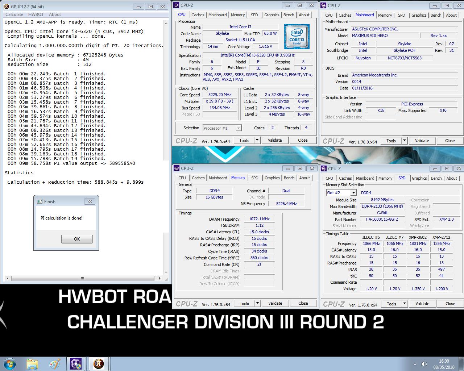Click GPUPI horizontal scrollbar thumb

[x=82, y=278]
